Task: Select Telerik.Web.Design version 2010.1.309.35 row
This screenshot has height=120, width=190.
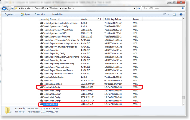Action: 89,90
